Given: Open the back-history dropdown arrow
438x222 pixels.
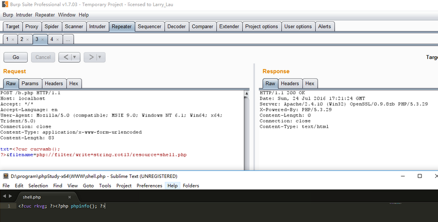Looking at the screenshot, I should coord(75,57).
